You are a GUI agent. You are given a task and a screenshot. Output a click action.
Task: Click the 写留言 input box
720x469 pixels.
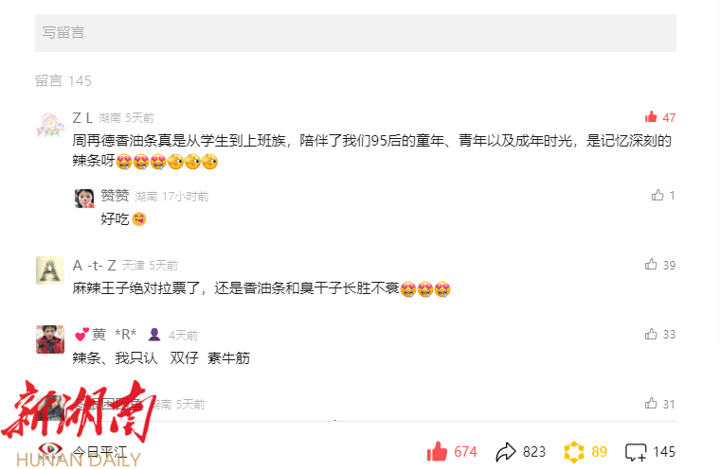point(355,33)
